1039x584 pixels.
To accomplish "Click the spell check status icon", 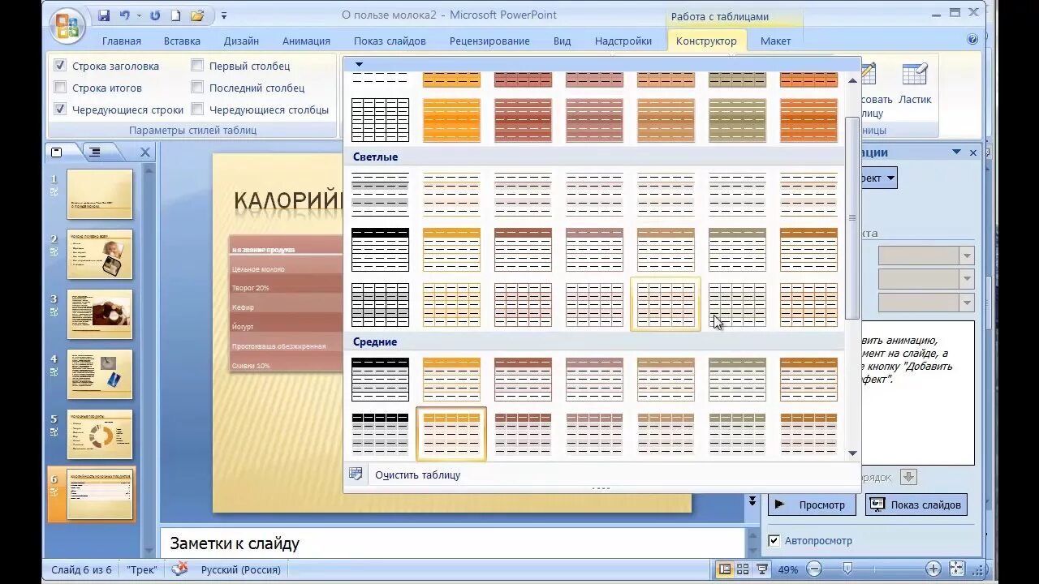I will [180, 569].
